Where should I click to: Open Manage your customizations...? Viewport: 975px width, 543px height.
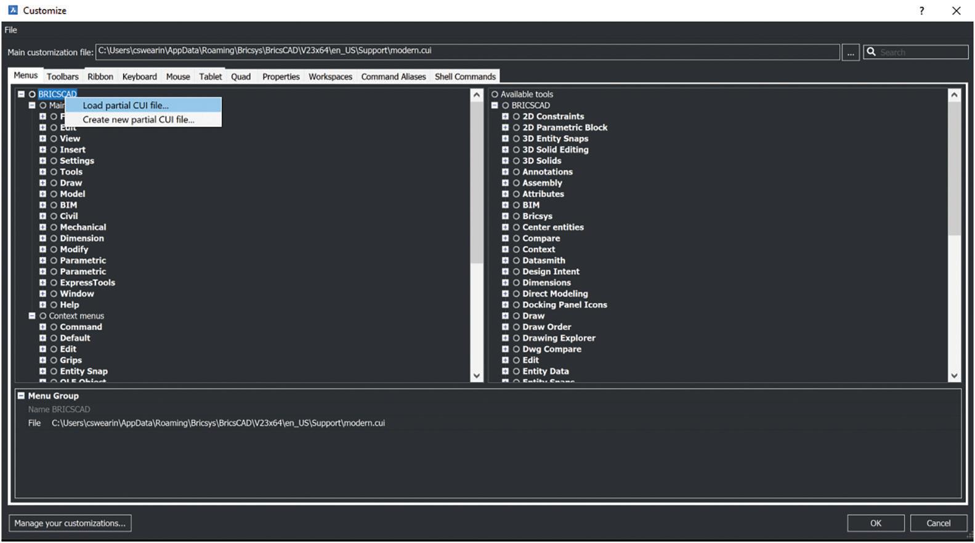(70, 523)
